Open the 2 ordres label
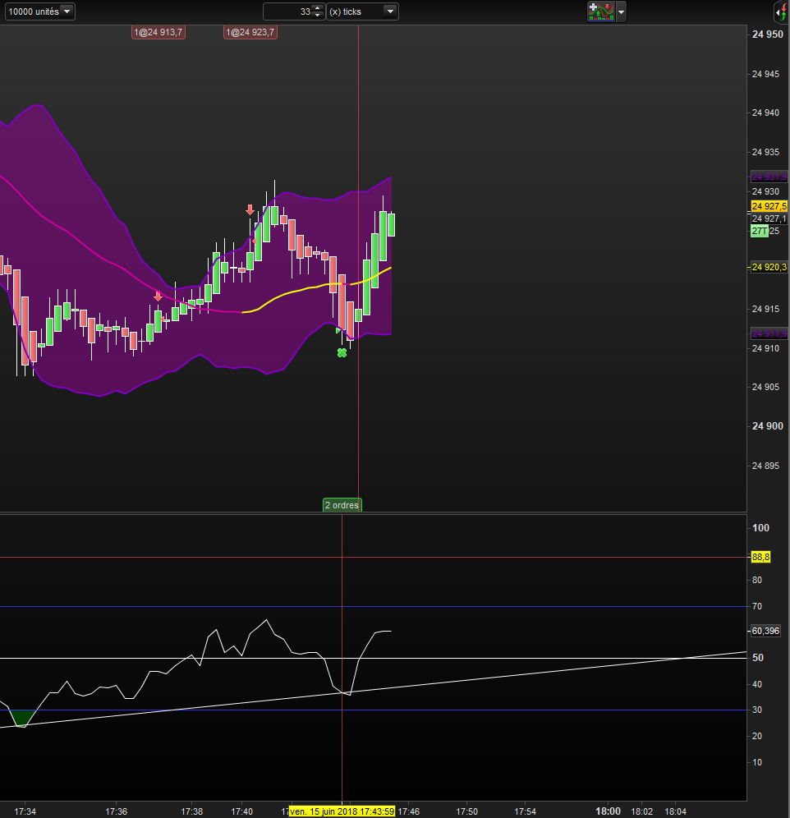Viewport: 790px width, 818px height. pyautogui.click(x=342, y=505)
